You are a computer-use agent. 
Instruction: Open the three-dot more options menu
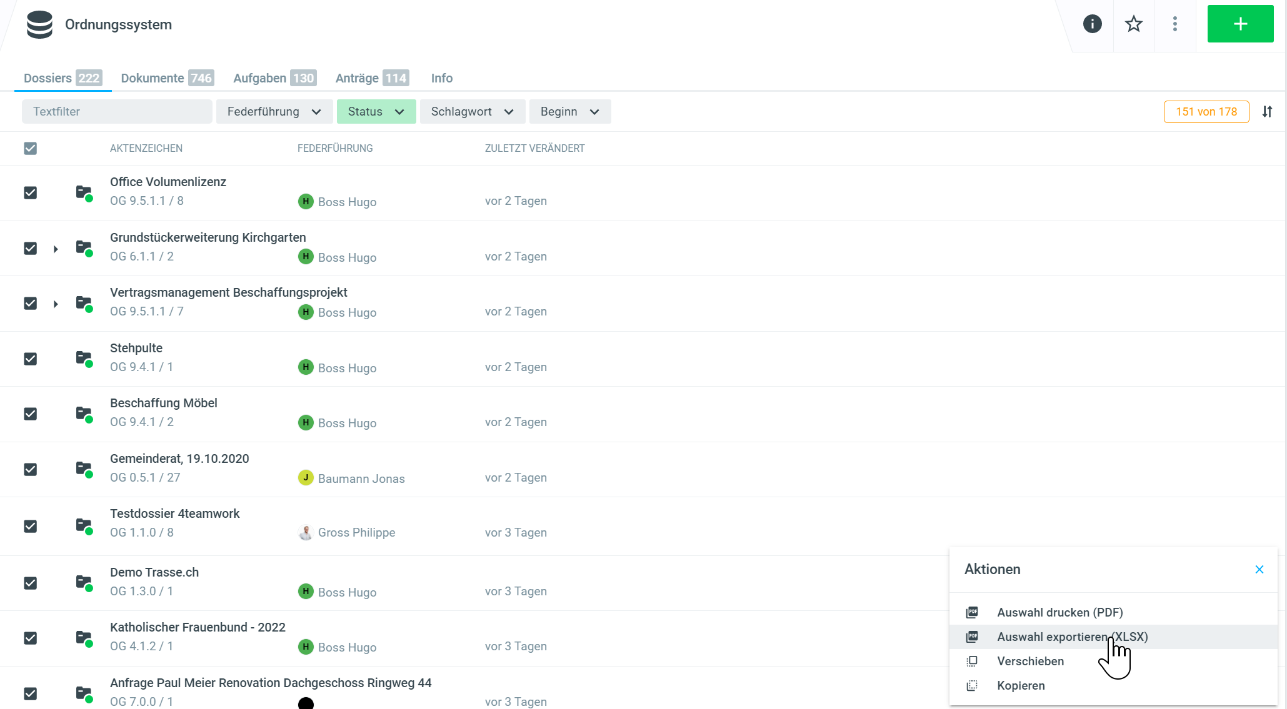pyautogui.click(x=1174, y=24)
